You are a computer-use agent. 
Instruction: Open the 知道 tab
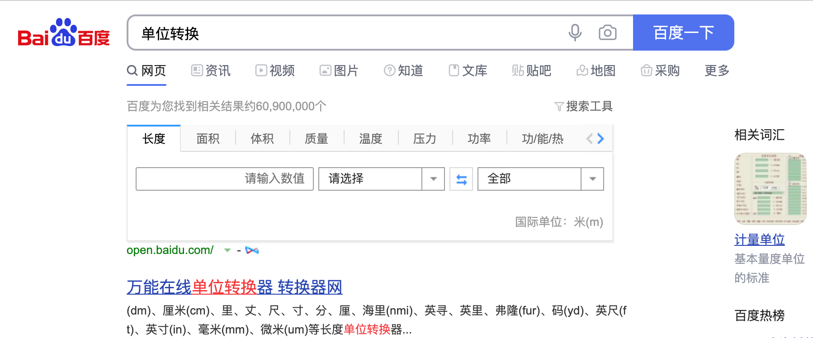point(403,70)
